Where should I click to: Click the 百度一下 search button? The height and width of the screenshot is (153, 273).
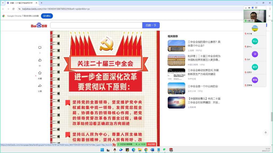coord(151,25)
